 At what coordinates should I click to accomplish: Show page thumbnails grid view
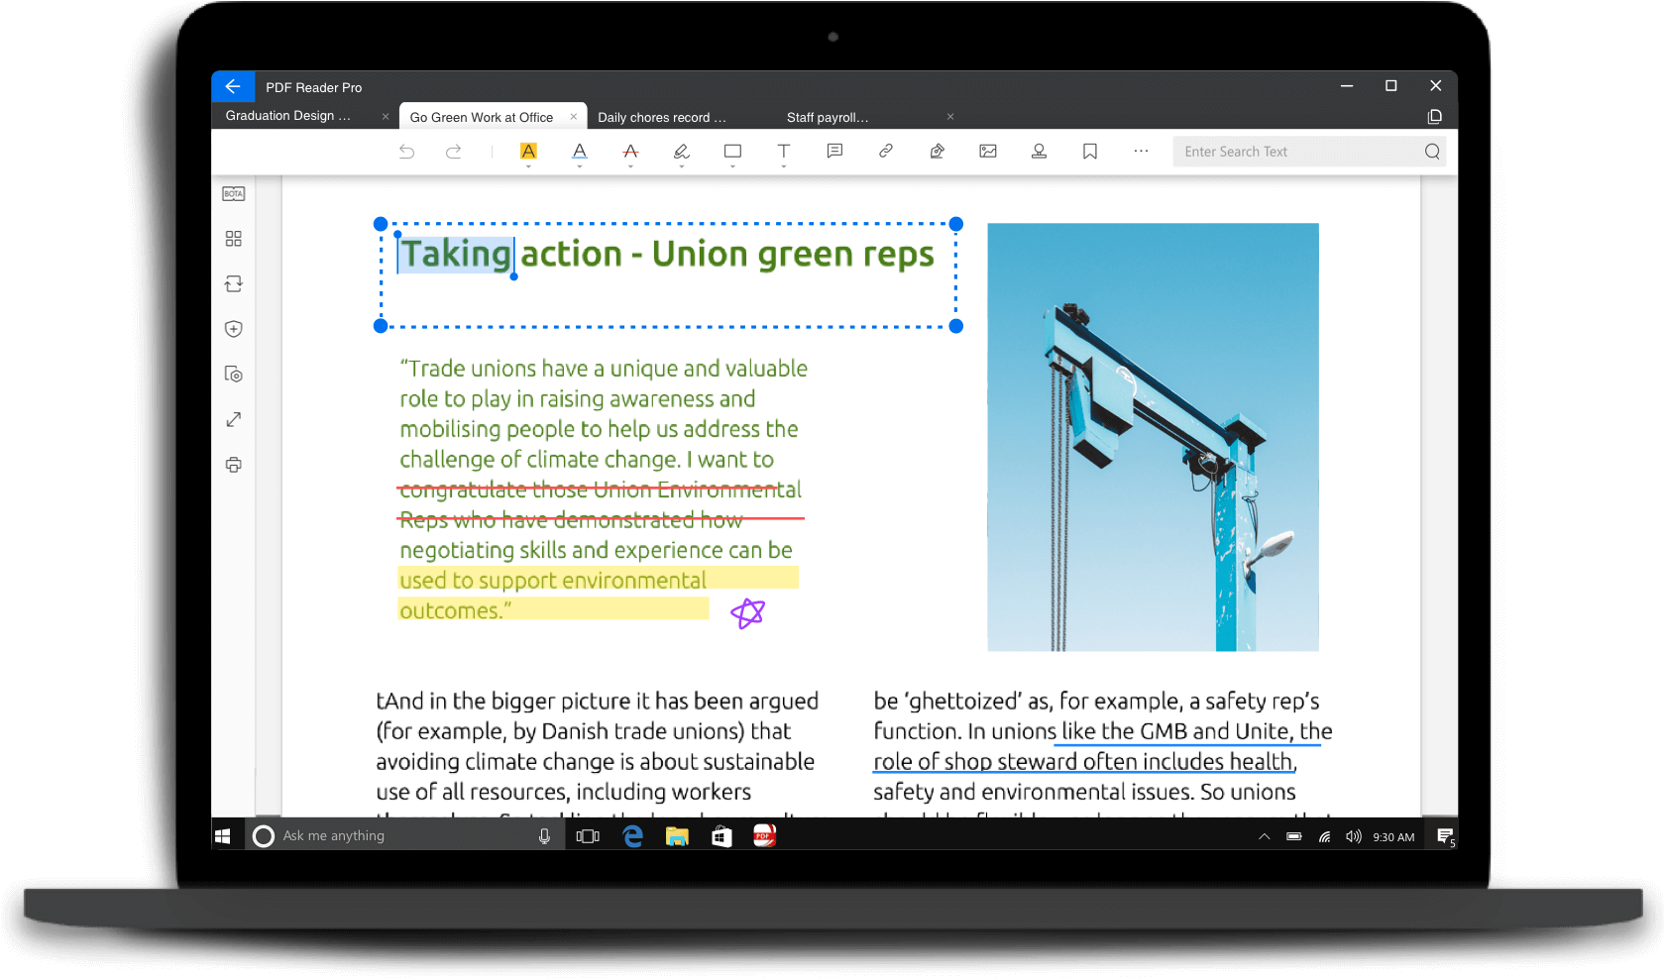click(234, 239)
